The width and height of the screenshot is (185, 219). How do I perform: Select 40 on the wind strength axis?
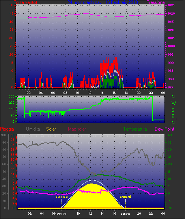pos(11,22)
